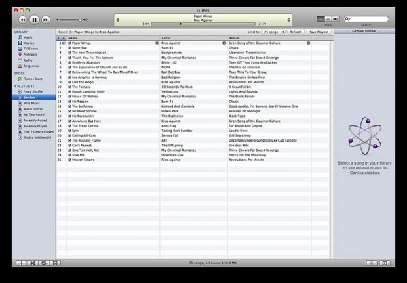Seek within the song progress bar
The image size is (407, 283).
point(203,24)
